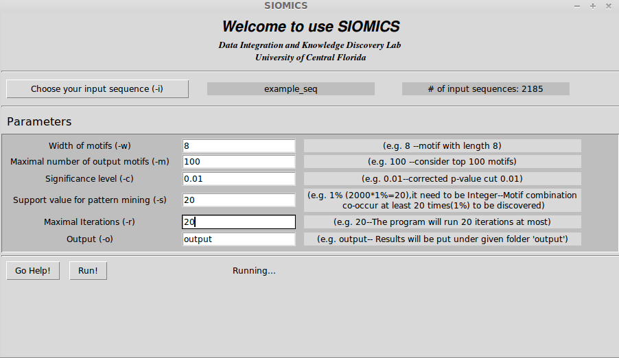Click the 'Running...' status text
The image size is (619, 358).
pyautogui.click(x=254, y=271)
